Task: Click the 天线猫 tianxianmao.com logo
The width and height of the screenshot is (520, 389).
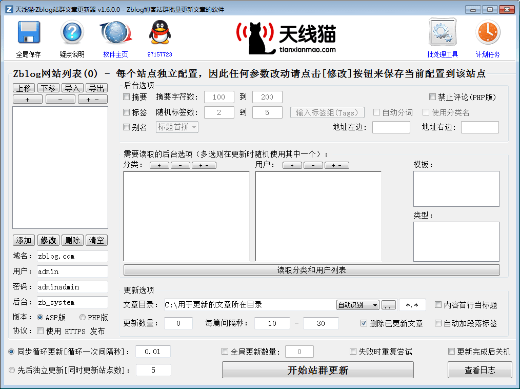Action: pyautogui.click(x=286, y=37)
